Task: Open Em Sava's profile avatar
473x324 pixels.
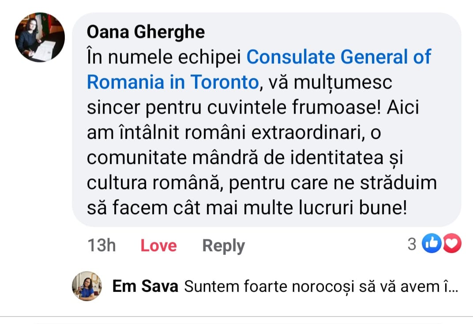Action: (87, 286)
